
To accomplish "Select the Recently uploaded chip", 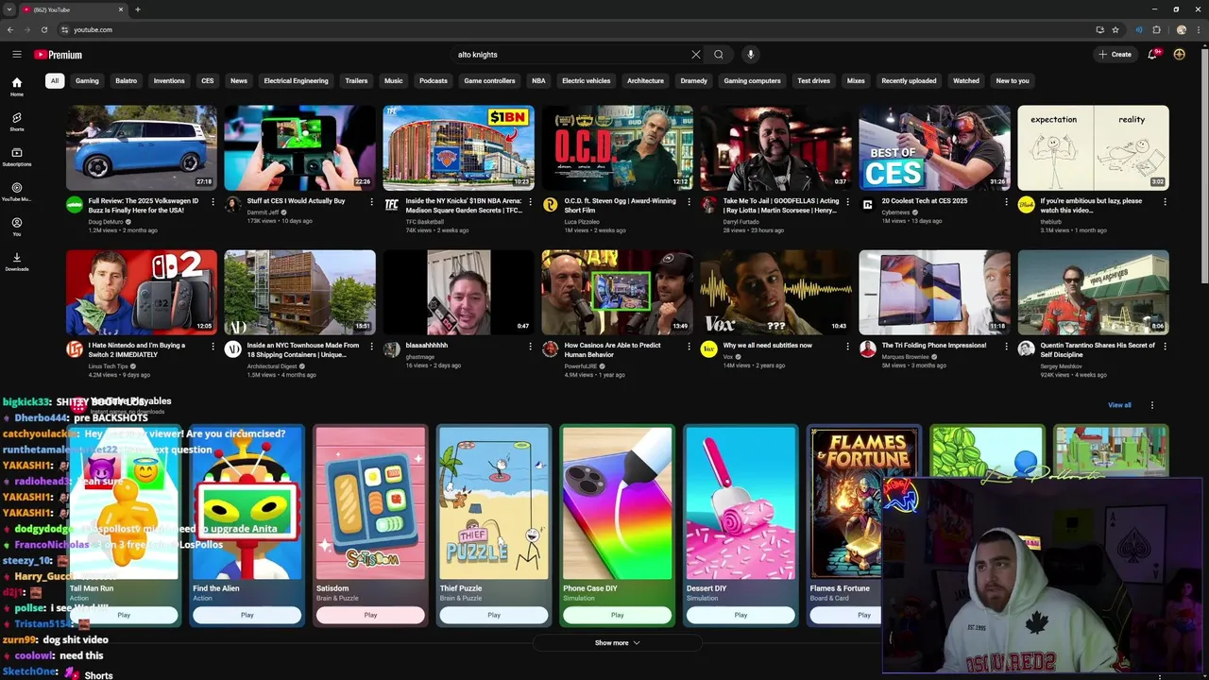I will 909,81.
